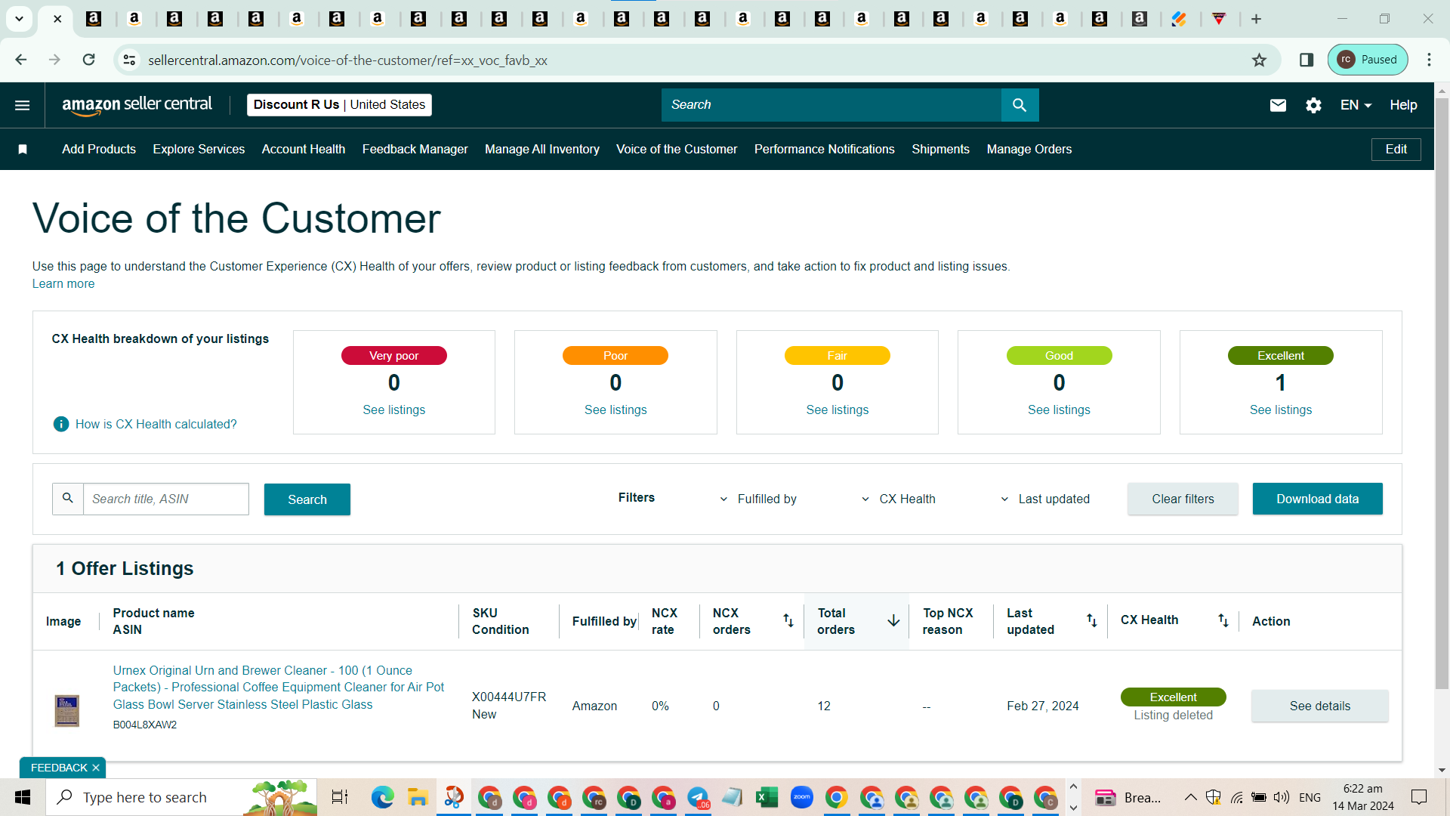This screenshot has height=816, width=1450.
Task: Open Explore Services menu item
Action: (x=199, y=150)
